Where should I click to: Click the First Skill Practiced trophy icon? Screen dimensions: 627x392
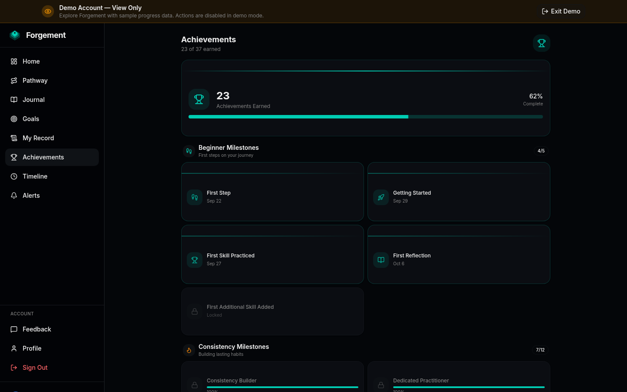[195, 260]
